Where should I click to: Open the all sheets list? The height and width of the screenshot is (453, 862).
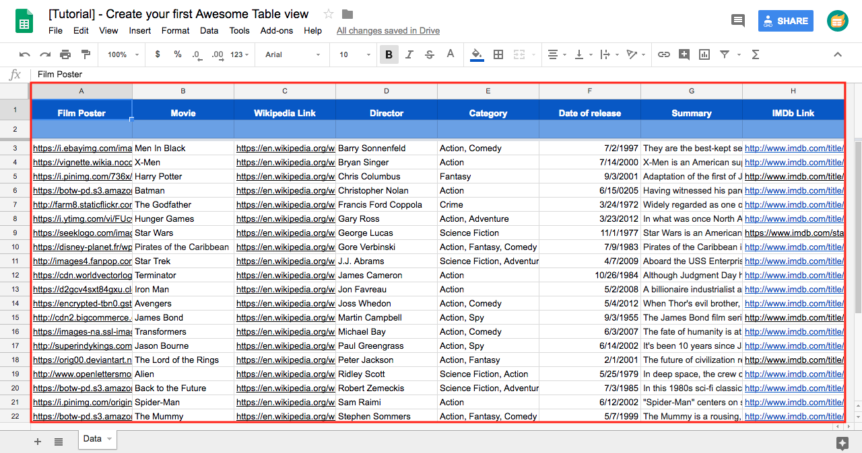click(x=59, y=442)
